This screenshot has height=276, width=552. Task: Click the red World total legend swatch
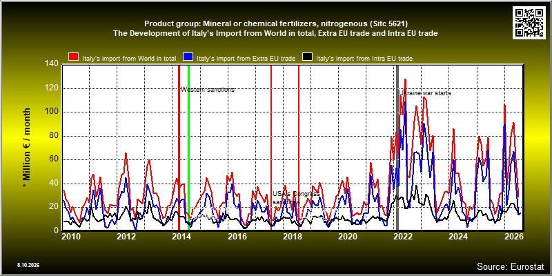pos(74,58)
